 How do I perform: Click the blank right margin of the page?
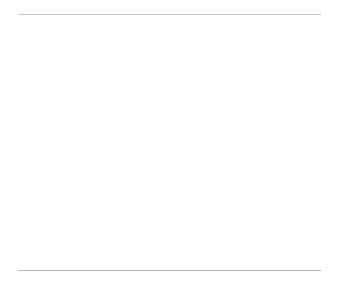coord(330,142)
